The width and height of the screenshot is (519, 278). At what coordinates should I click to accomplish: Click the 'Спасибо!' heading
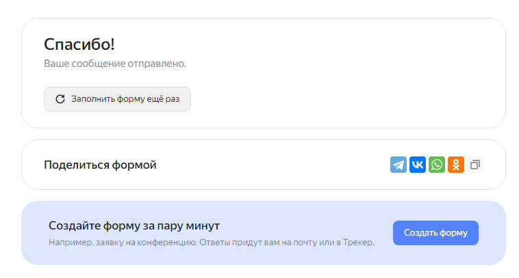tap(79, 44)
